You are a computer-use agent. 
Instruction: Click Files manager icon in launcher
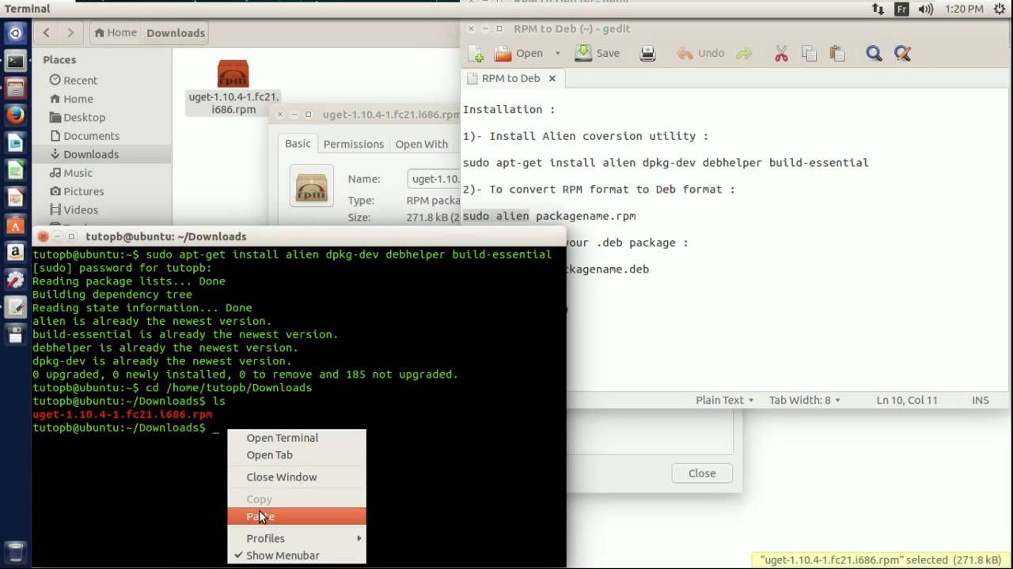pos(16,88)
